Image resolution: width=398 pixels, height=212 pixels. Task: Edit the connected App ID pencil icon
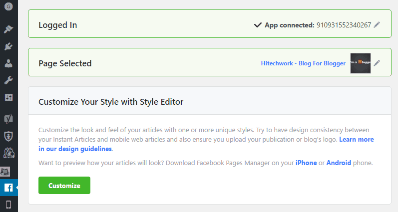click(377, 24)
